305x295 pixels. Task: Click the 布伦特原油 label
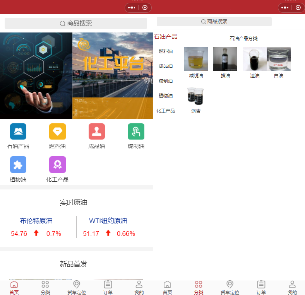pyautogui.click(x=36, y=221)
